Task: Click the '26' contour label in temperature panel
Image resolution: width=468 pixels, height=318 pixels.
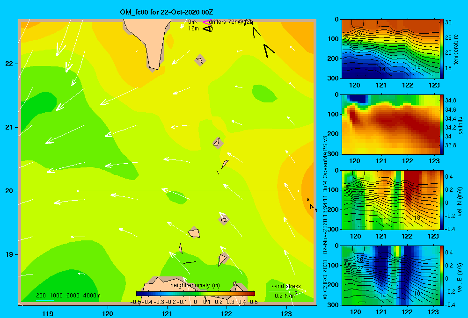Action: point(359,33)
